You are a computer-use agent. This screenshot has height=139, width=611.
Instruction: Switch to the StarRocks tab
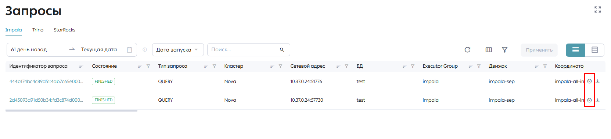tap(65, 30)
